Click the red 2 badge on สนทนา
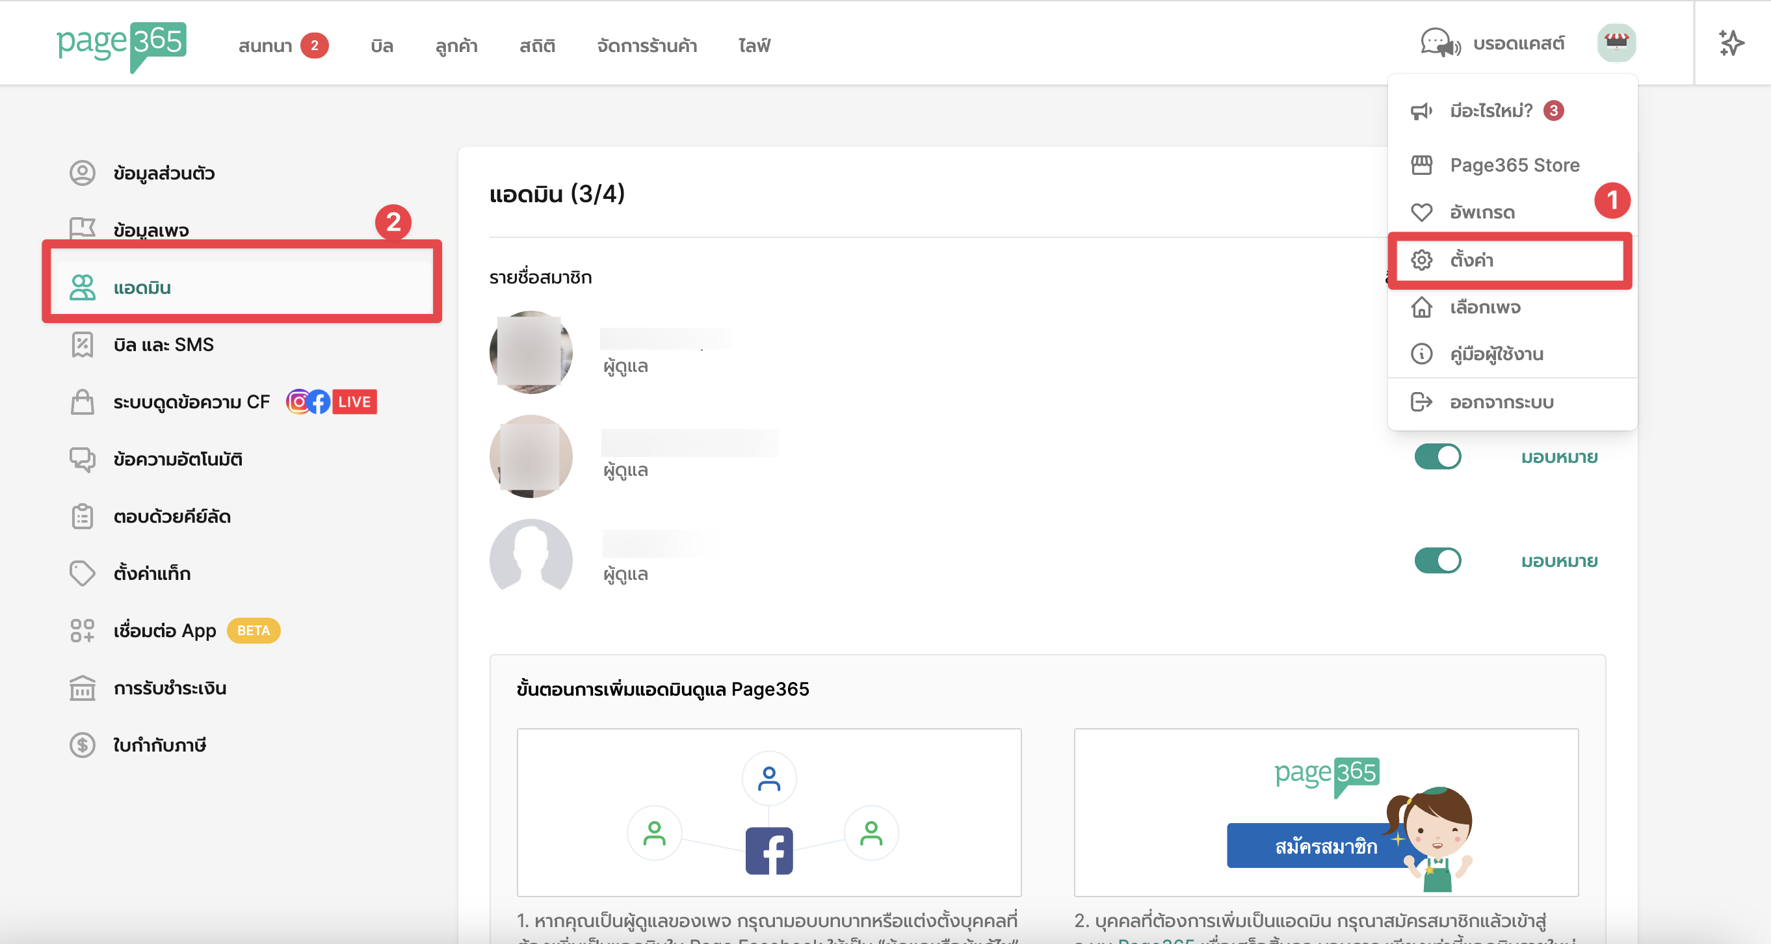The width and height of the screenshot is (1771, 944). pos(314,46)
